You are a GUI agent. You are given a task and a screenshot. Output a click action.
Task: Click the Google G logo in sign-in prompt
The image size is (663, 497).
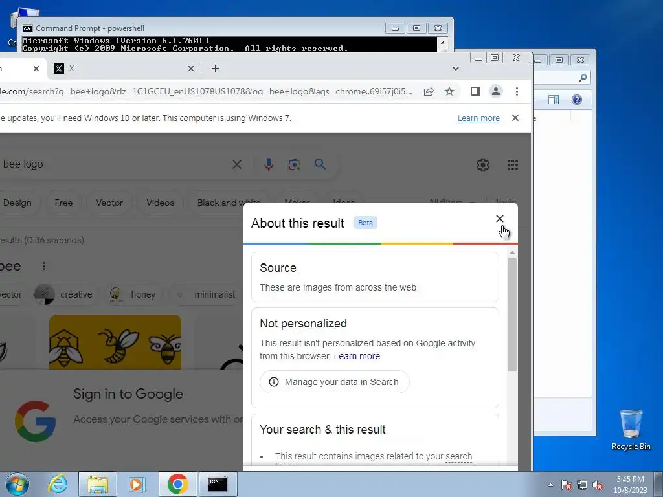click(x=36, y=421)
